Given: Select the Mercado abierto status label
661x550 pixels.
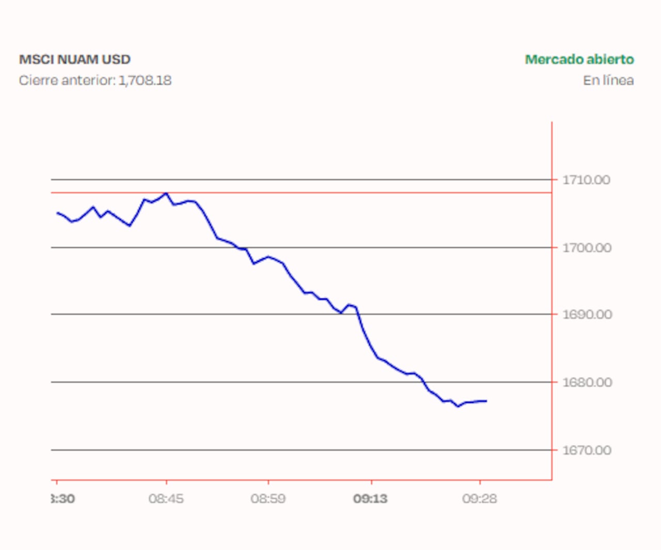Looking at the screenshot, I should pyautogui.click(x=579, y=59).
